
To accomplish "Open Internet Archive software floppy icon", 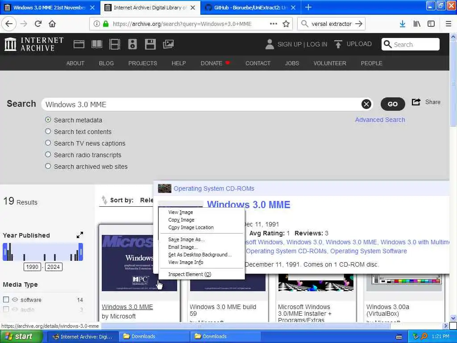I will 150,44.
